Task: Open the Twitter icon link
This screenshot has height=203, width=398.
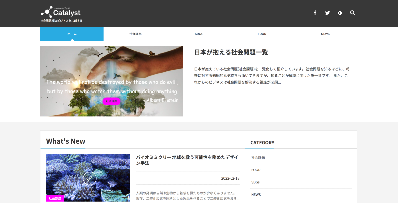Action: coord(328,13)
